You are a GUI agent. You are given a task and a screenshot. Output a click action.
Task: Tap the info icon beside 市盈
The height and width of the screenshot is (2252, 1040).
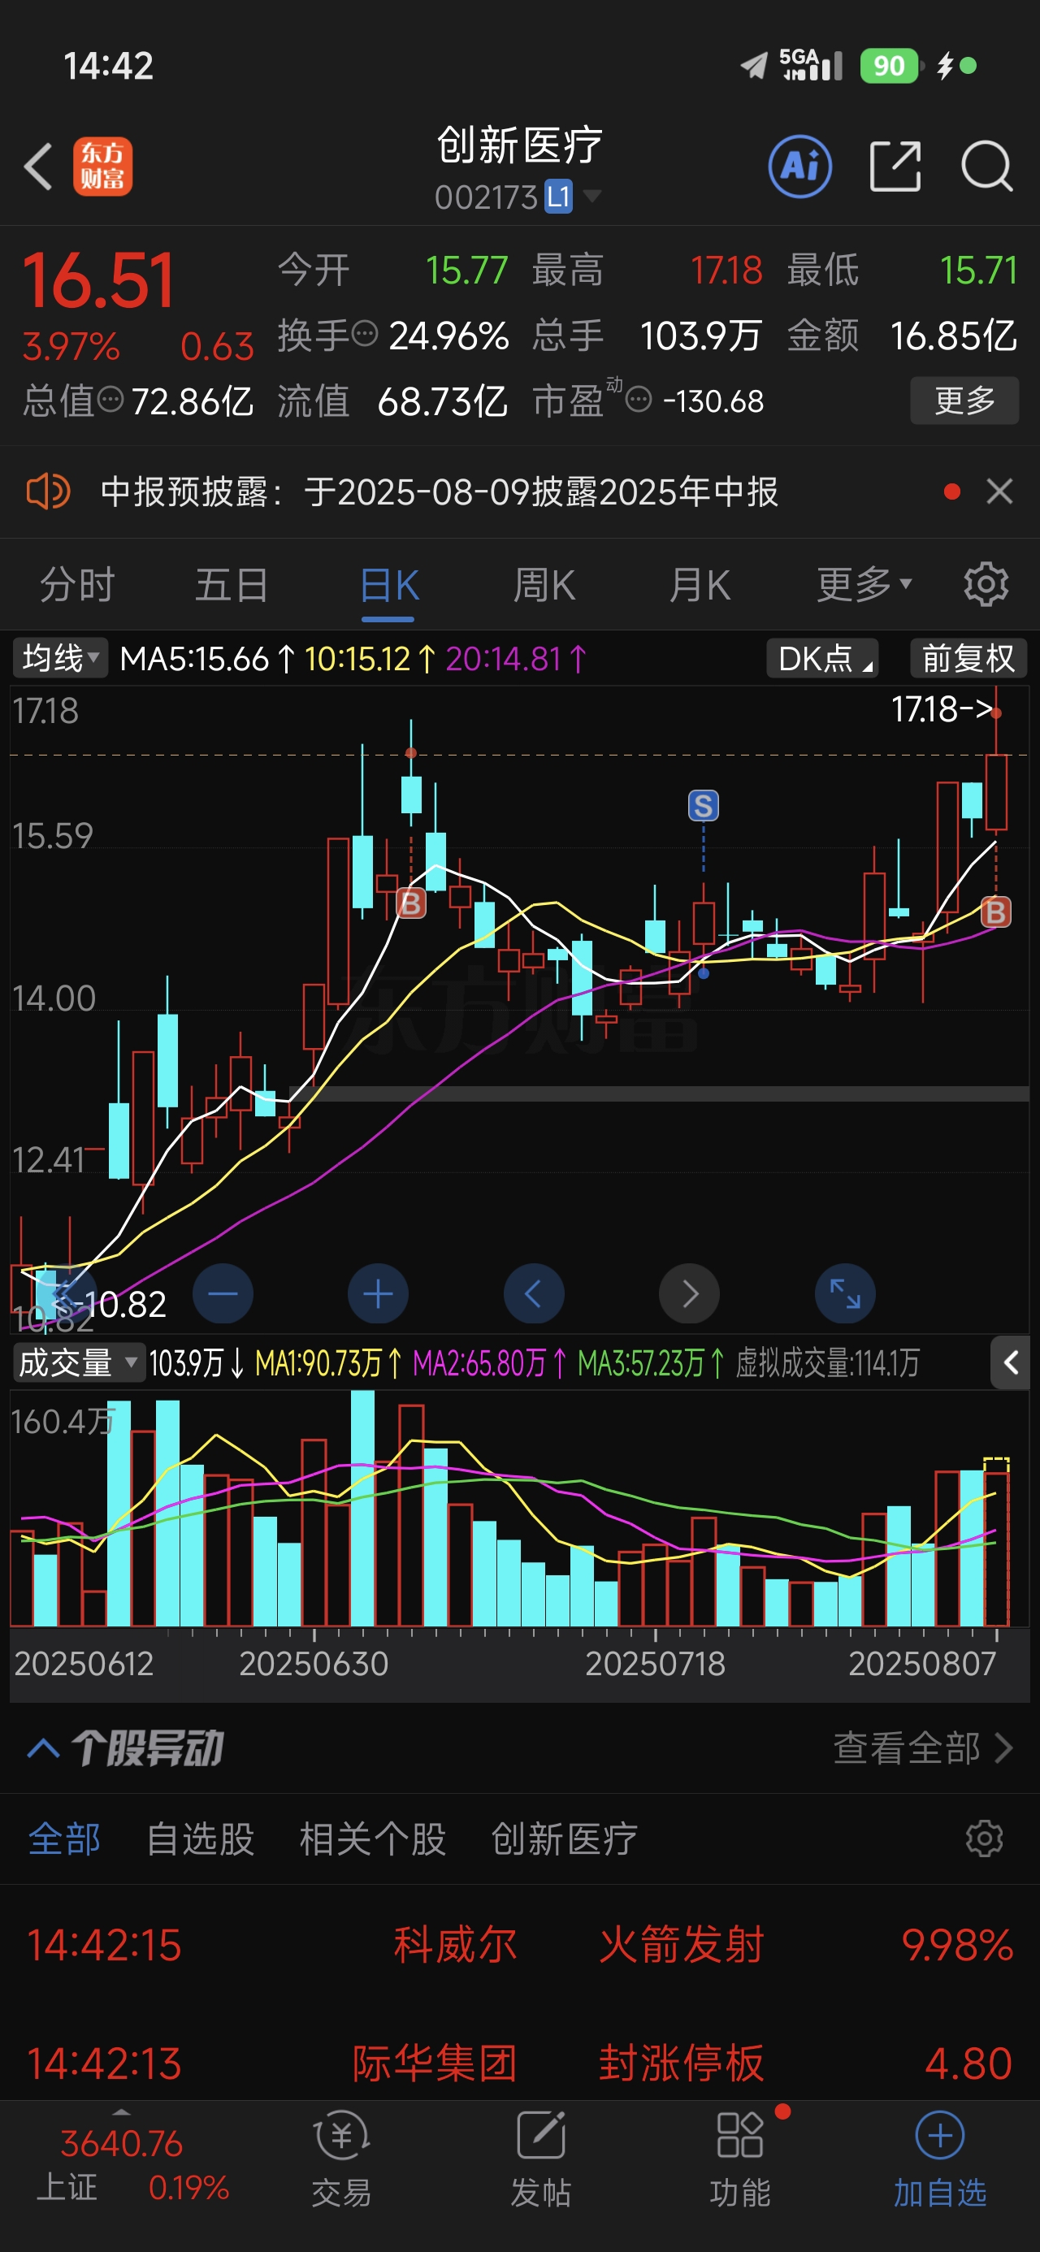[x=639, y=401]
